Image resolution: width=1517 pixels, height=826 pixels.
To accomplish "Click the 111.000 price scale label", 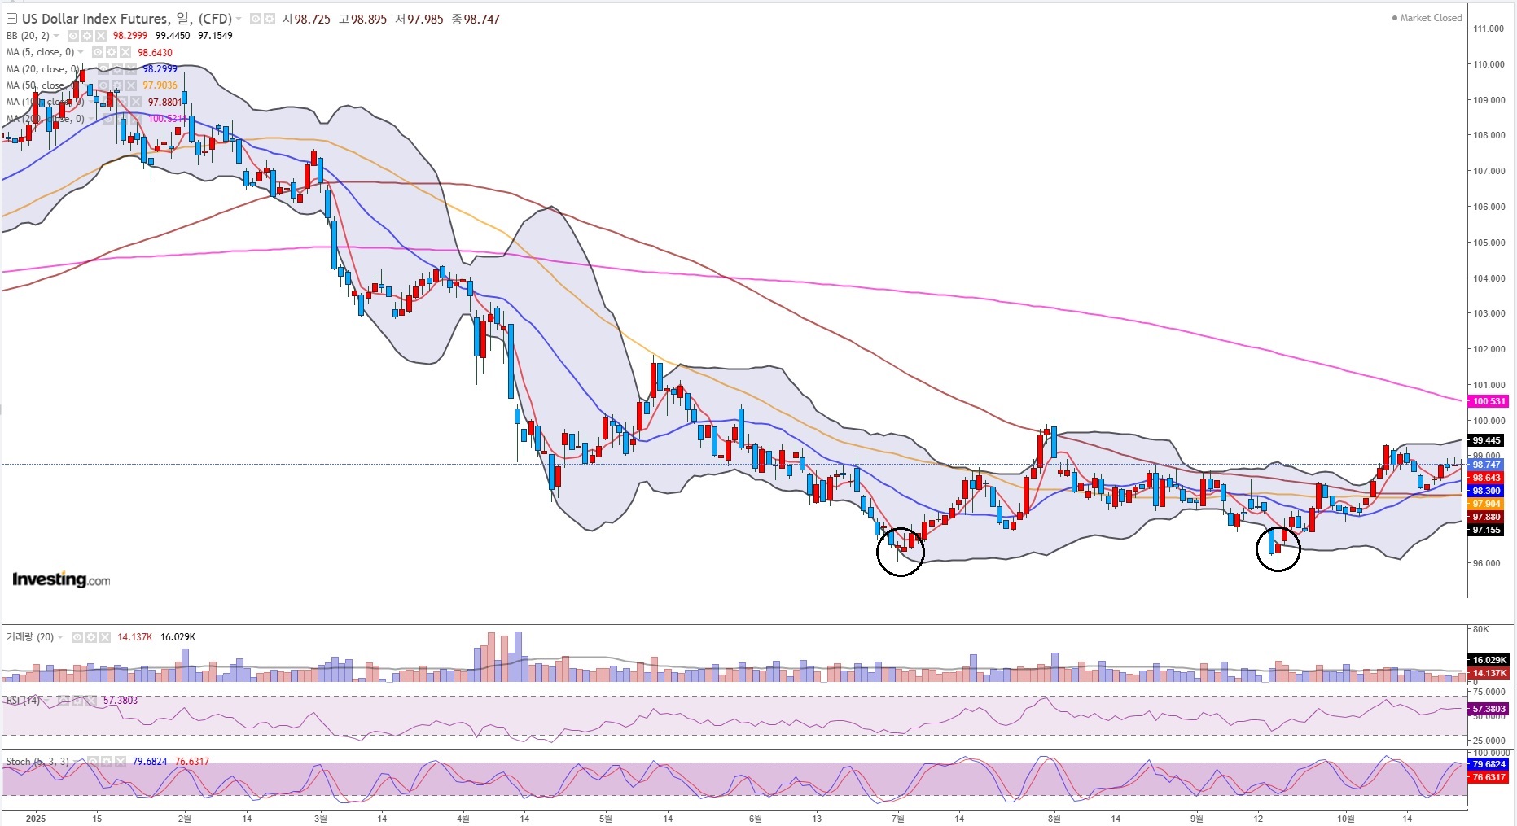I will [1489, 28].
